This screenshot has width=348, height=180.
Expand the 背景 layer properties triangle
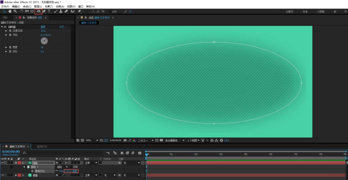pyautogui.click(x=16, y=175)
